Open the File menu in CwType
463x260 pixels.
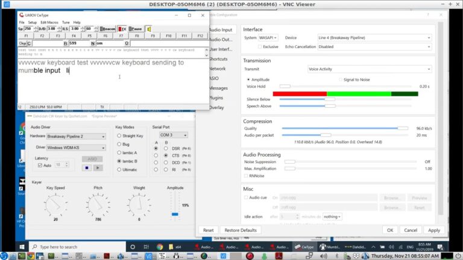pos(22,22)
